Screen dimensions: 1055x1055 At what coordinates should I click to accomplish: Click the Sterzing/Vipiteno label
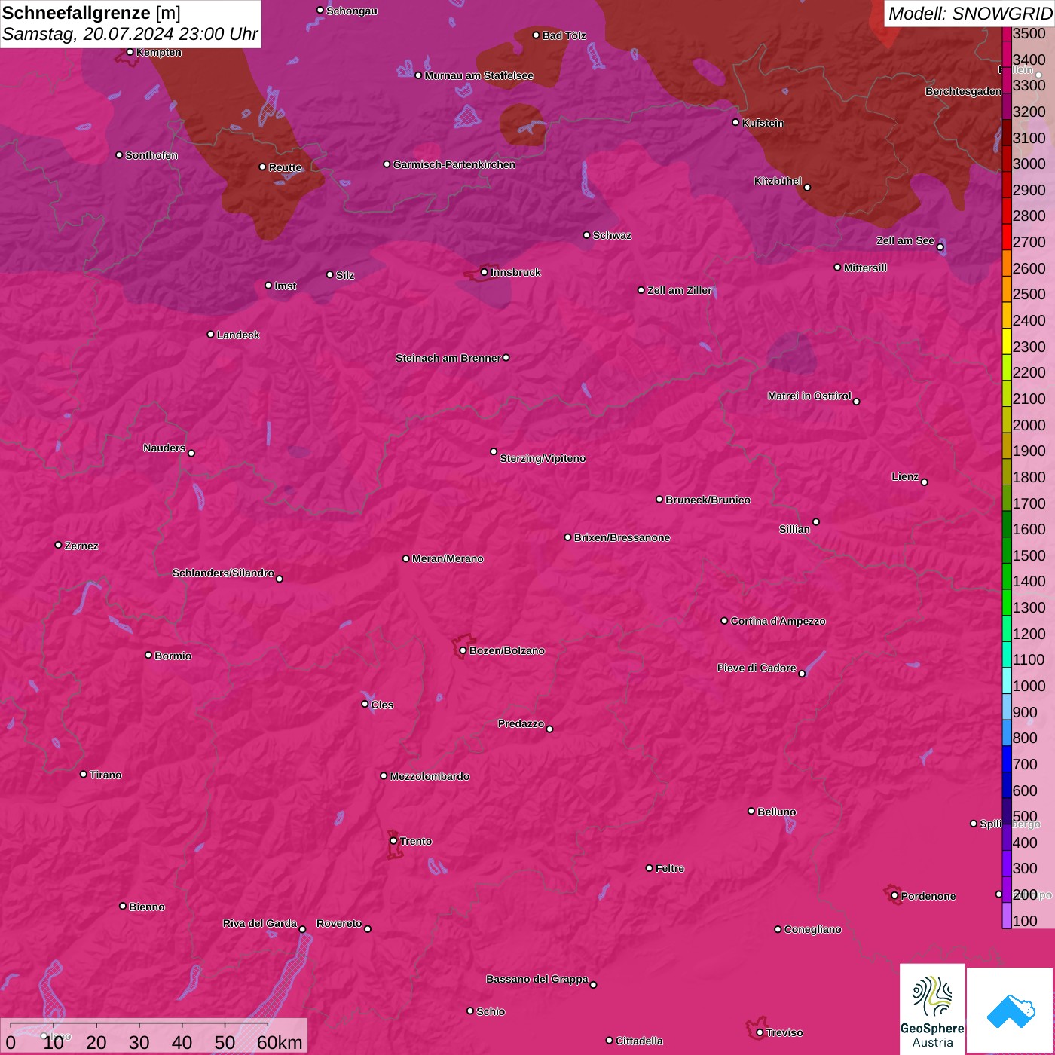(x=543, y=458)
